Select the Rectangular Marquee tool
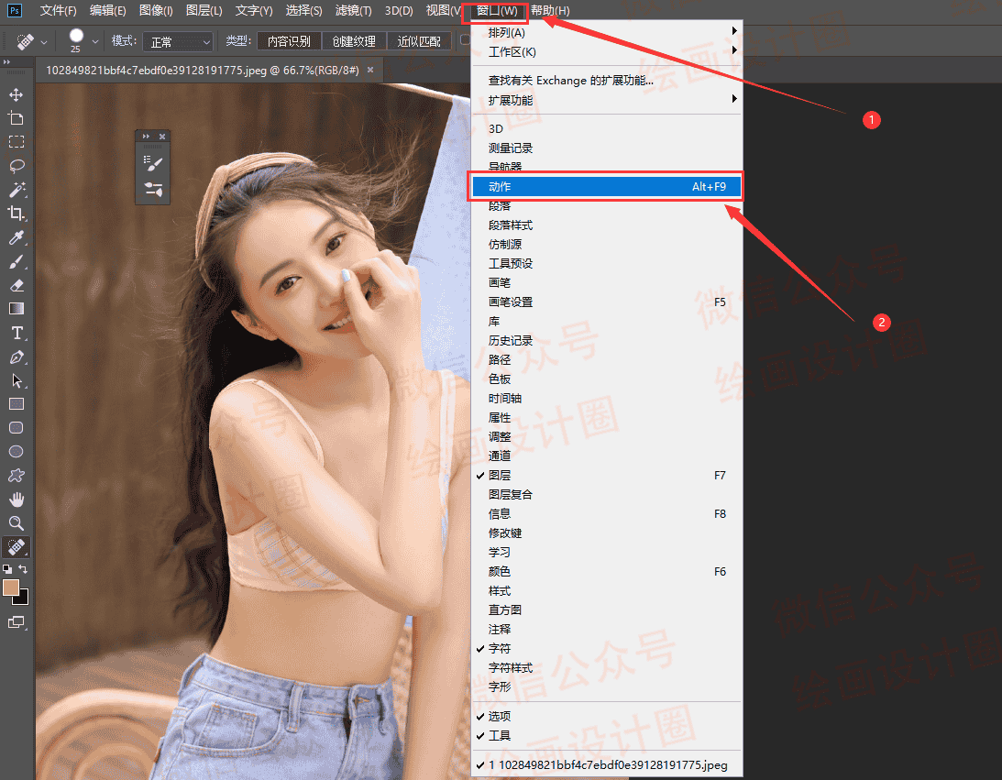 pyautogui.click(x=16, y=142)
